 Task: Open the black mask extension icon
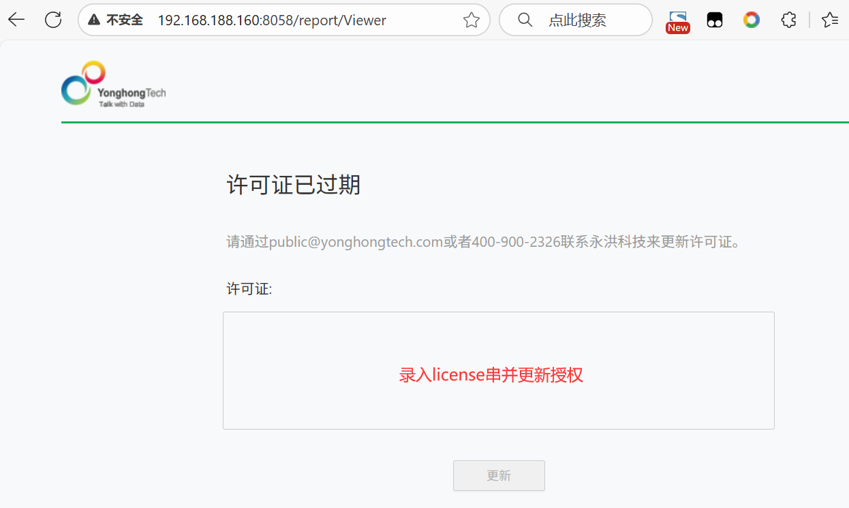pyautogui.click(x=715, y=20)
